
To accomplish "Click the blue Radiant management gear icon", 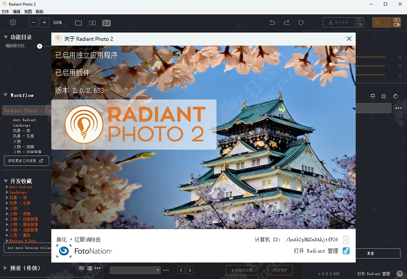I will click(x=346, y=251).
